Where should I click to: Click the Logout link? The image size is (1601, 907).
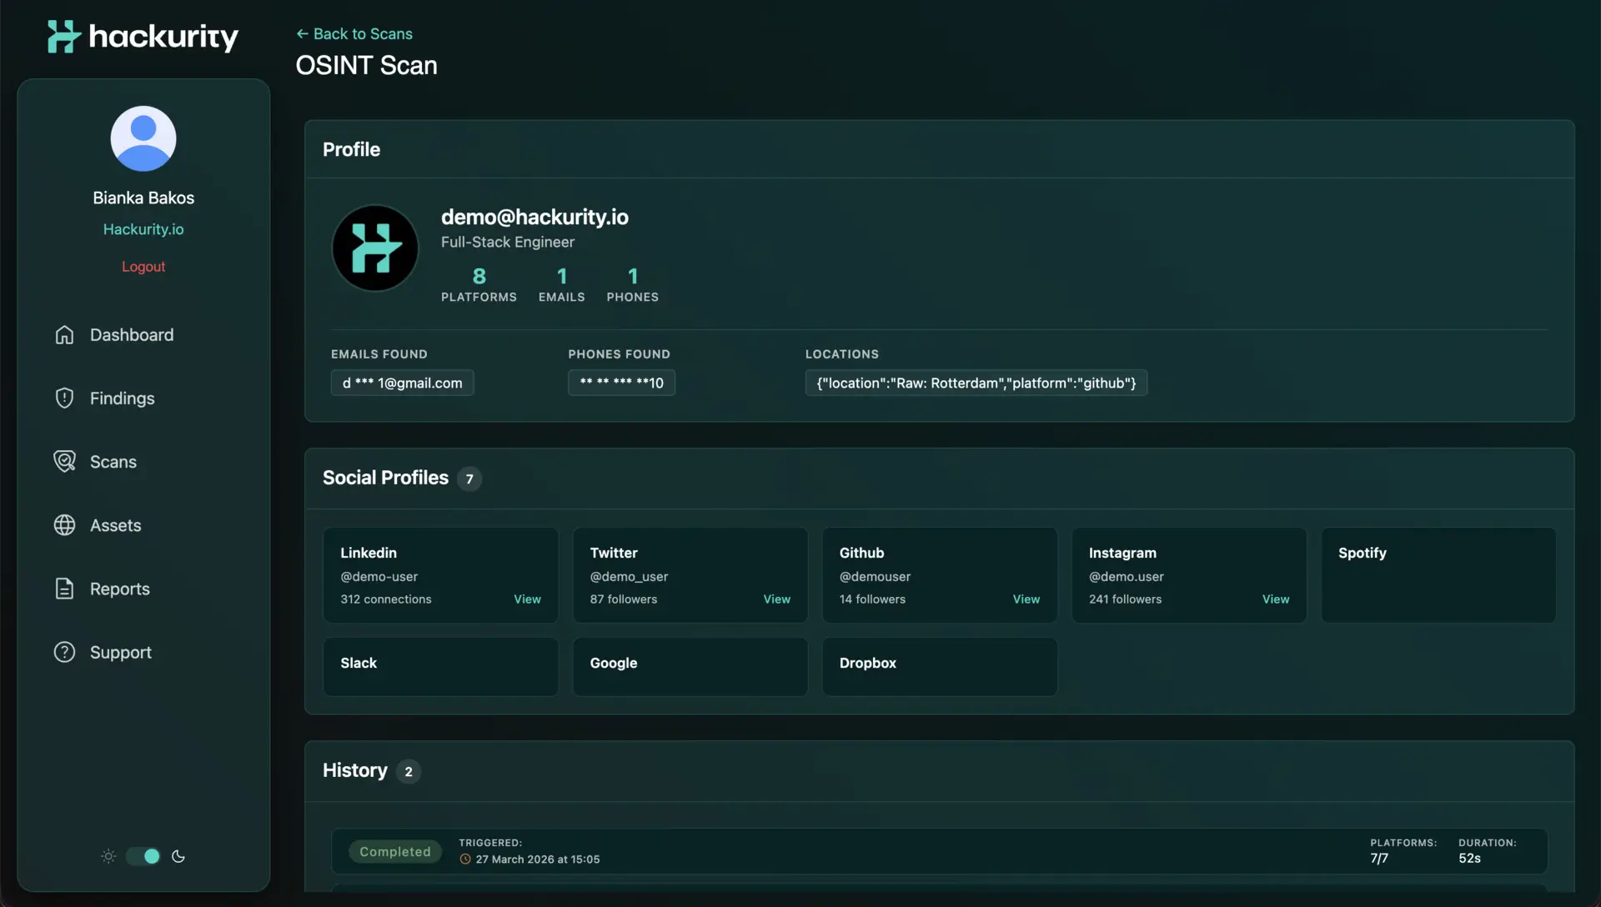click(x=143, y=267)
